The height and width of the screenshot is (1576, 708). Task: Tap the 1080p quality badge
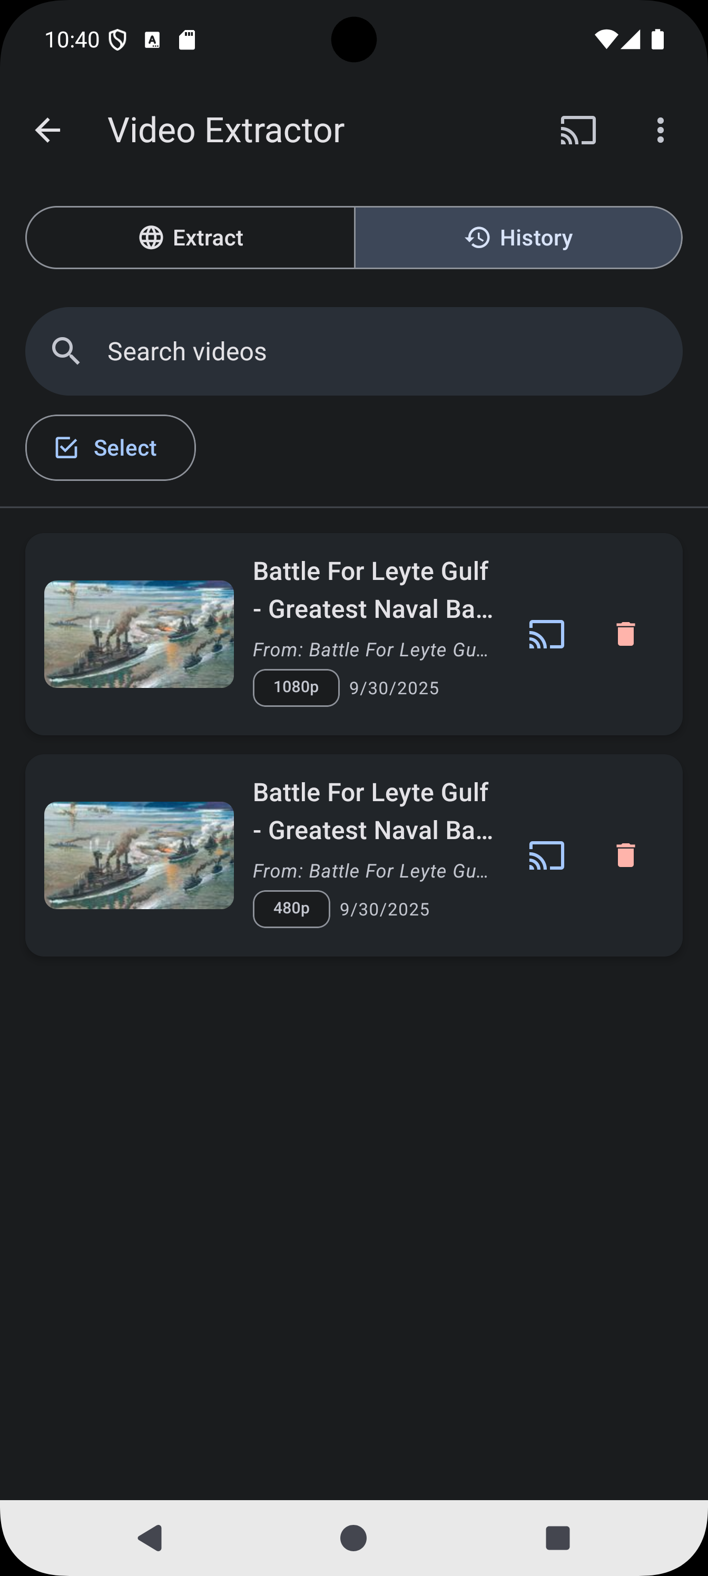pos(296,688)
